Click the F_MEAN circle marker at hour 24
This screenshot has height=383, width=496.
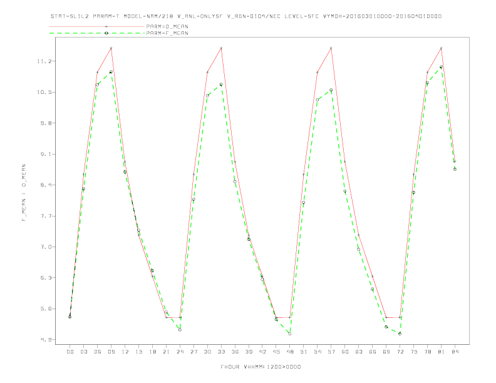180,330
